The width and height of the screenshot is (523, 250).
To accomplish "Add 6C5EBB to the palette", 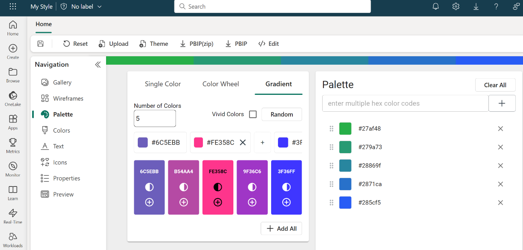I will (149, 202).
